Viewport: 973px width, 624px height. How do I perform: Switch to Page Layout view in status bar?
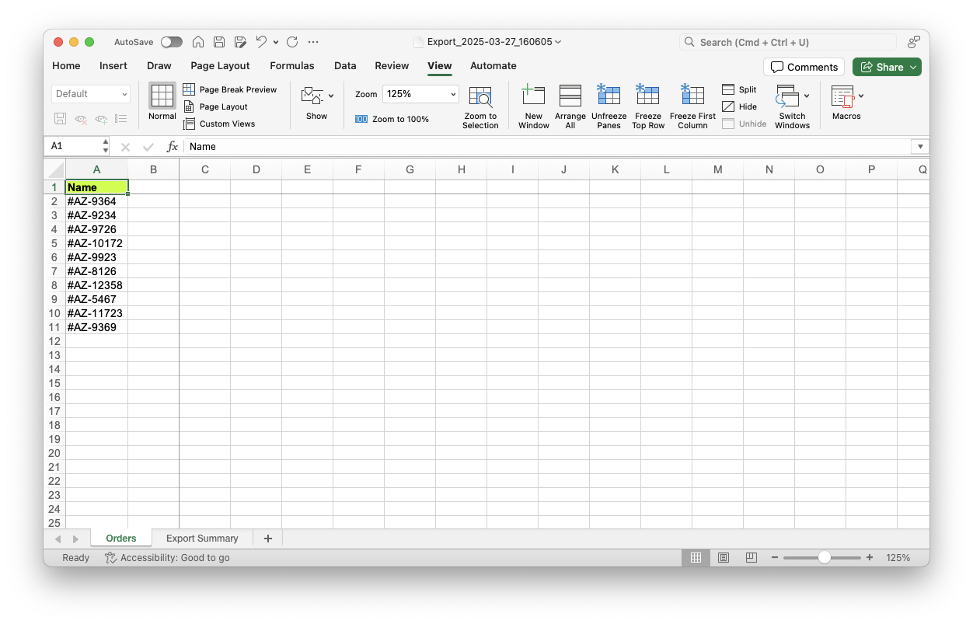[724, 558]
